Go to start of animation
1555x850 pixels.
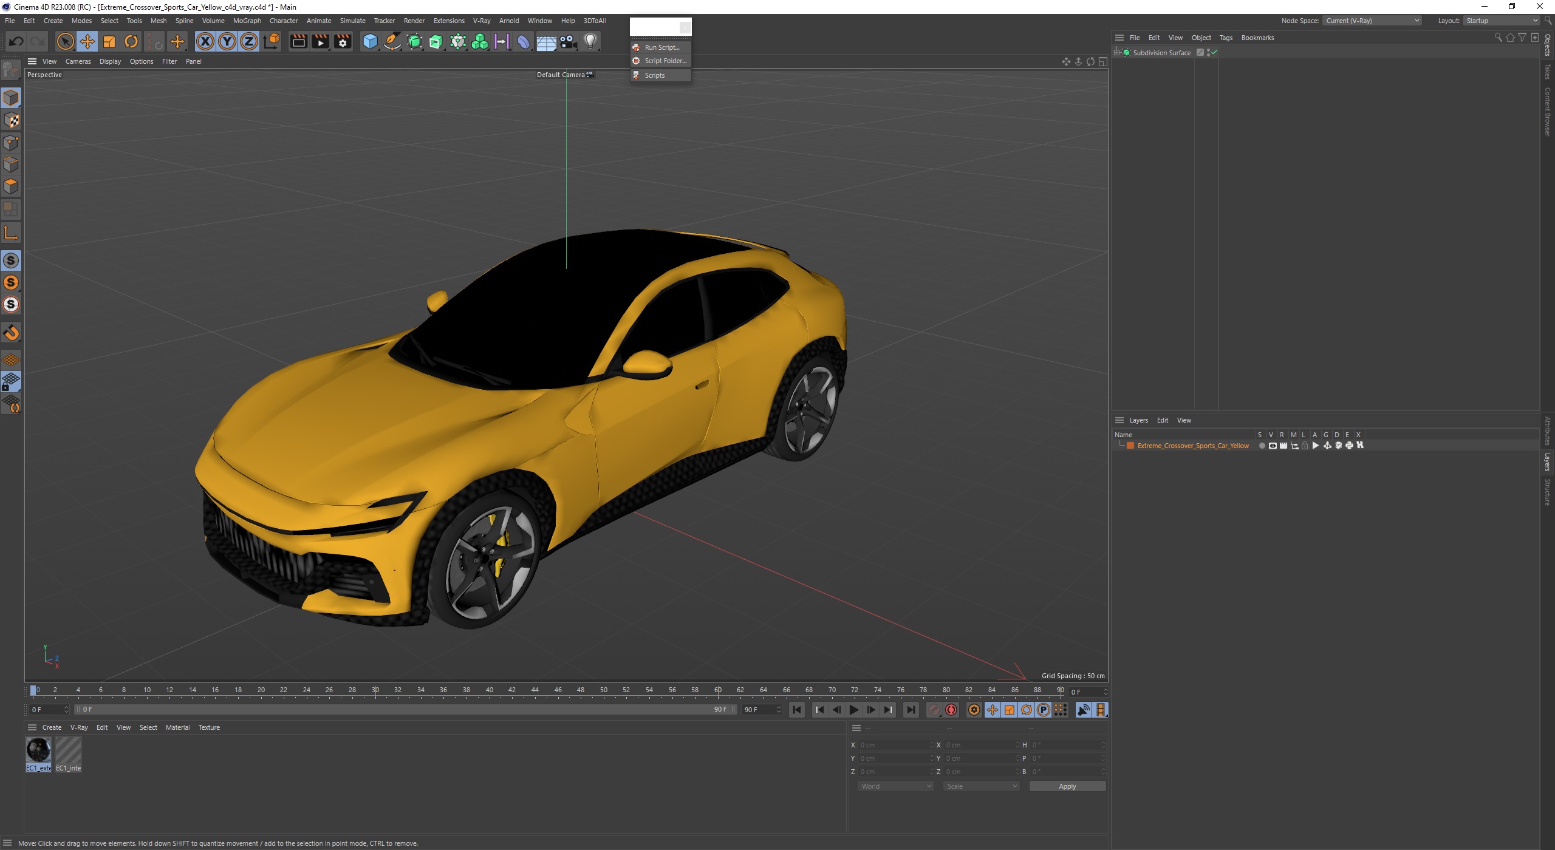tap(797, 710)
